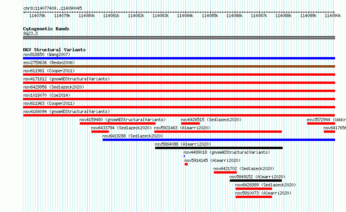
Task: Click the 114085k ruler tick label
Action: tap(210, 16)
